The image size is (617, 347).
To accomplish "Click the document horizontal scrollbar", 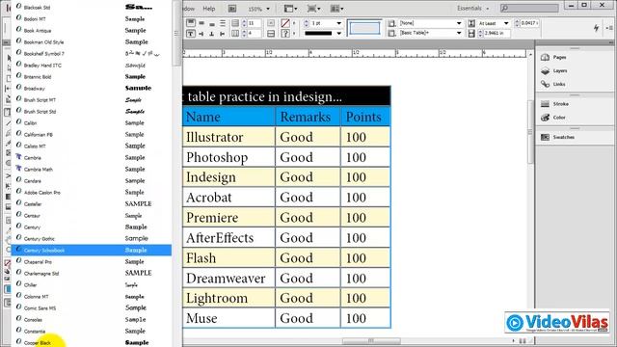I will pyautogui.click(x=371, y=340).
